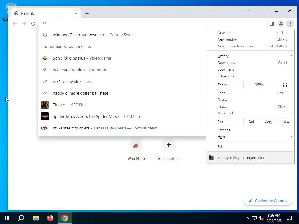The width and height of the screenshot is (299, 224).
Task: Click the search magnifier in address bar
Action: [45, 24]
